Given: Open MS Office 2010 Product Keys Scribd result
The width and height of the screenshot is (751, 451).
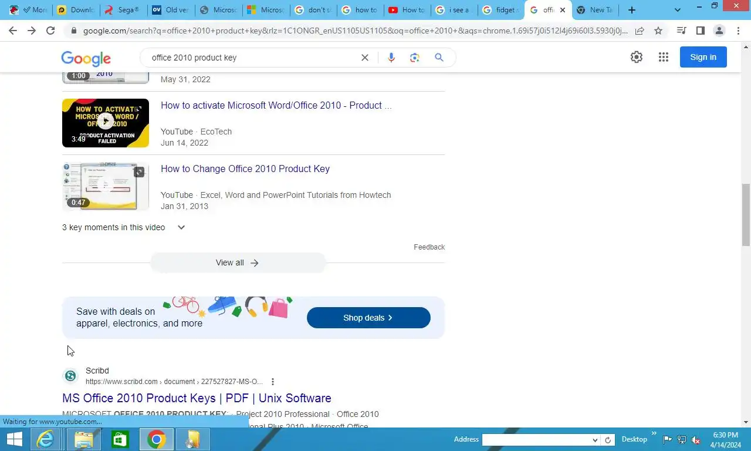Looking at the screenshot, I should tap(197, 398).
